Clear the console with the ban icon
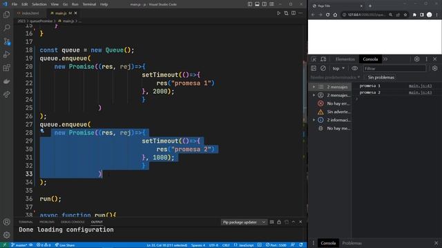The image size is (442, 248). tap(323, 68)
